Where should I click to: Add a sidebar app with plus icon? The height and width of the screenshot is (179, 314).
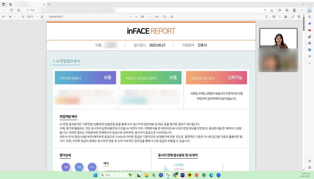pos(310,63)
